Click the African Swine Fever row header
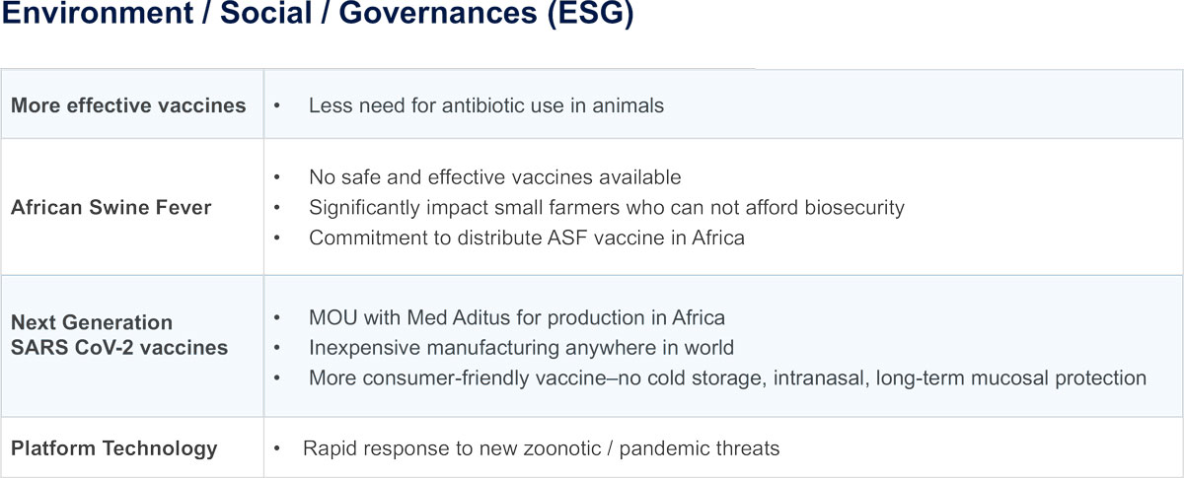 coord(110,208)
